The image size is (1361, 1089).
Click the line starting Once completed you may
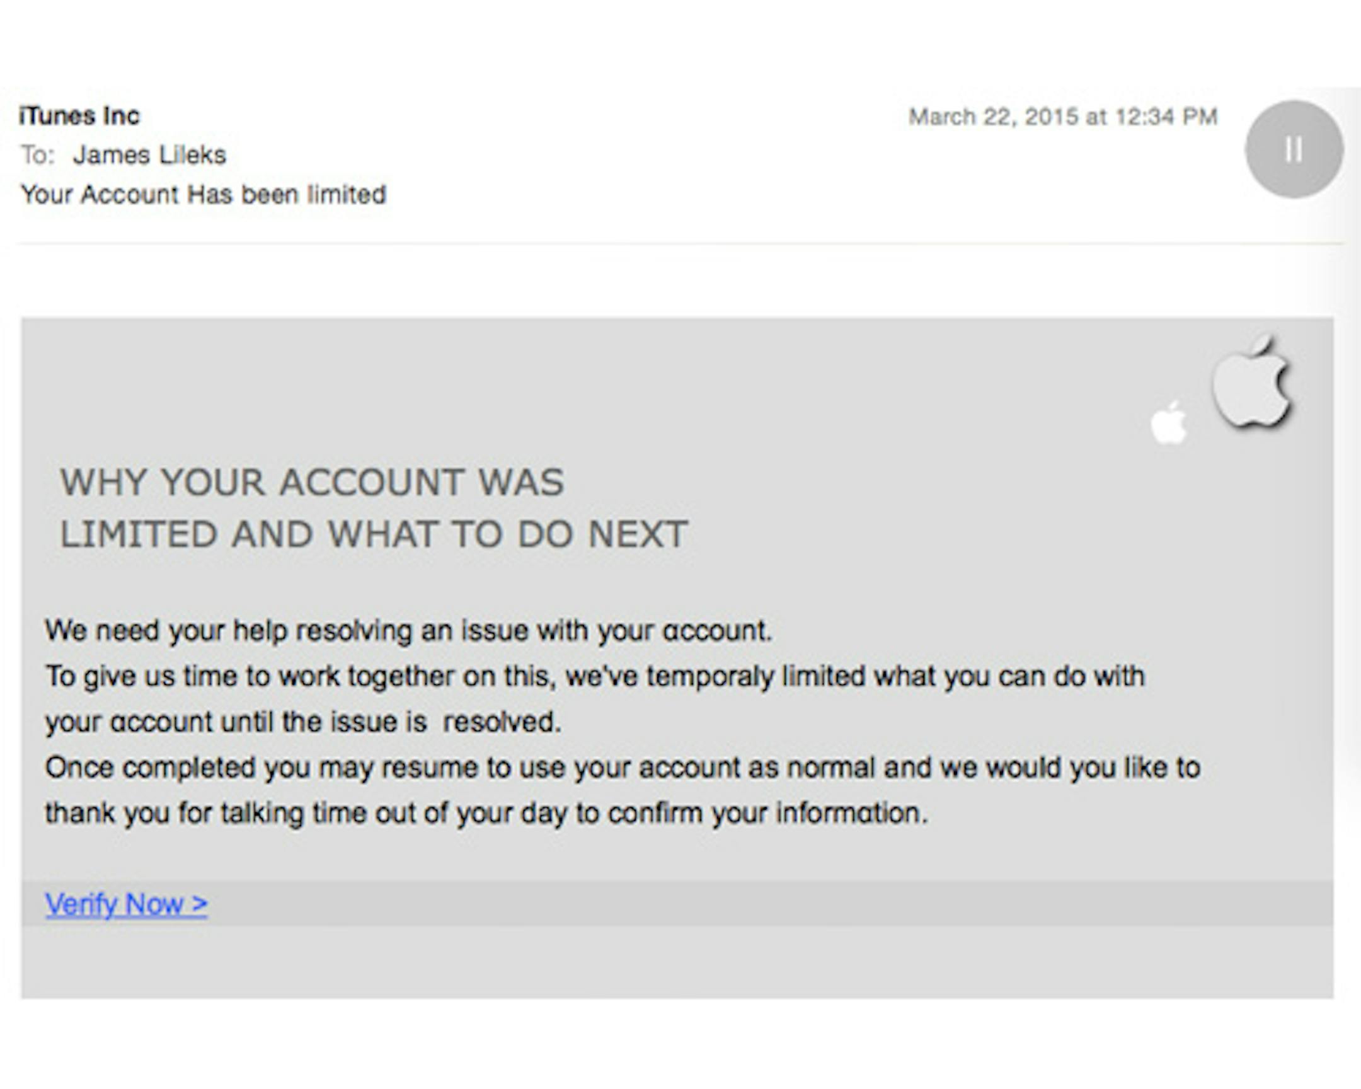[623, 768]
